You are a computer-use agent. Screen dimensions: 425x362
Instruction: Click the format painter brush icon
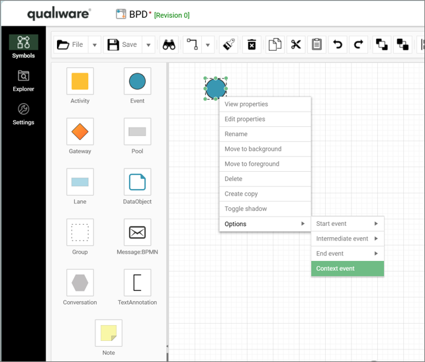point(228,44)
